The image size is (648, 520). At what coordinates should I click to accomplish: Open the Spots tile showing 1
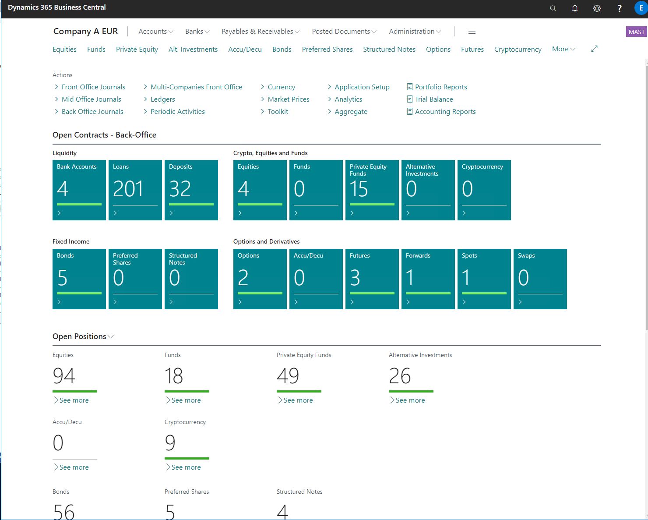click(x=484, y=279)
